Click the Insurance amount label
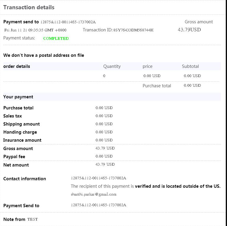Image resolution: width=227 pixels, height=226 pixels. click(x=22, y=140)
